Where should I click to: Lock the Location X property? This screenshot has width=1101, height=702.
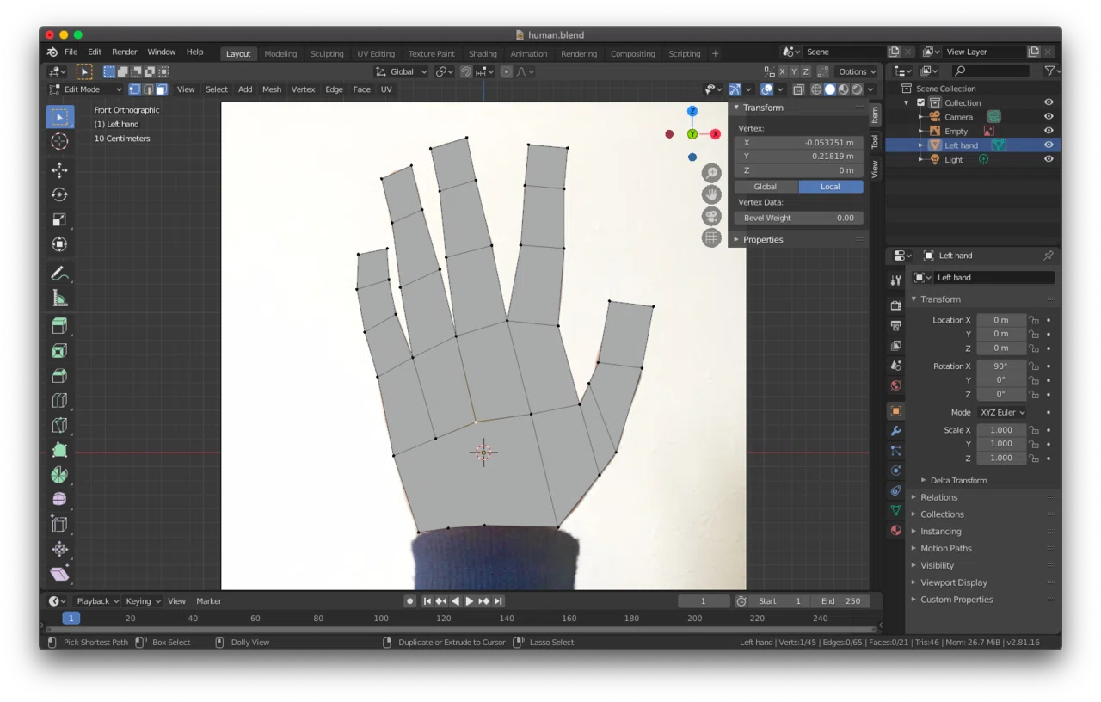(x=1034, y=320)
